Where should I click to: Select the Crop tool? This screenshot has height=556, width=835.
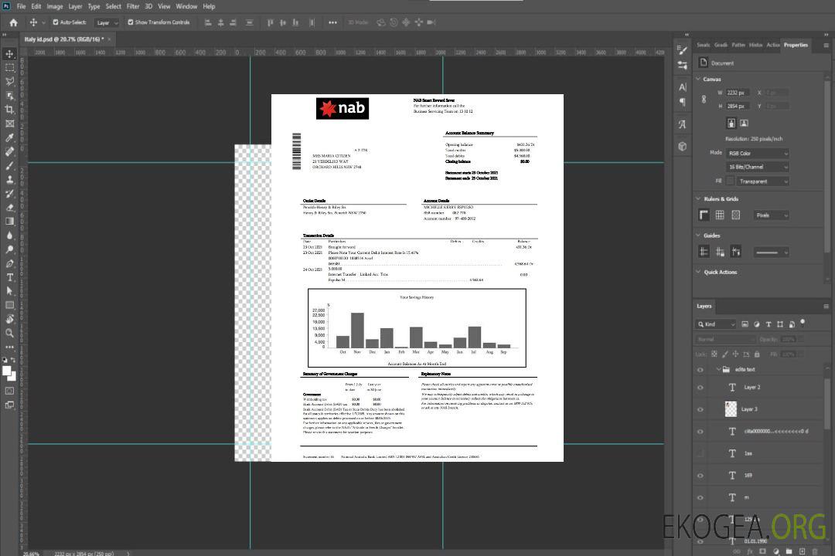click(9, 110)
